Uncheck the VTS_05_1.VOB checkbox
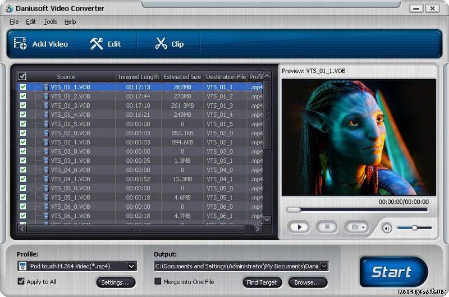The height and width of the screenshot is (297, 449). pyautogui.click(x=23, y=197)
